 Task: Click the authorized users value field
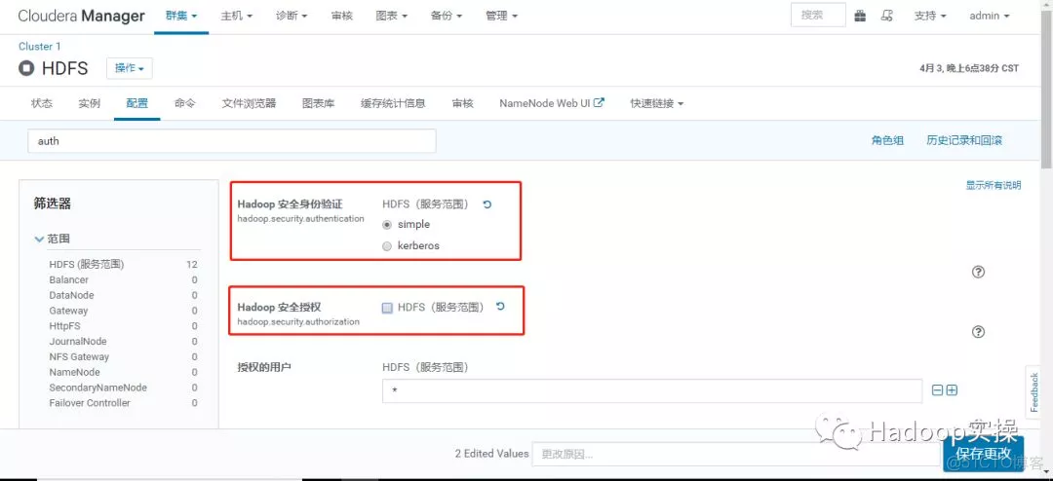652,390
